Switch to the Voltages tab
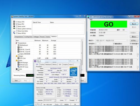The width and height of the screenshot is (140, 106). (x=36, y=37)
